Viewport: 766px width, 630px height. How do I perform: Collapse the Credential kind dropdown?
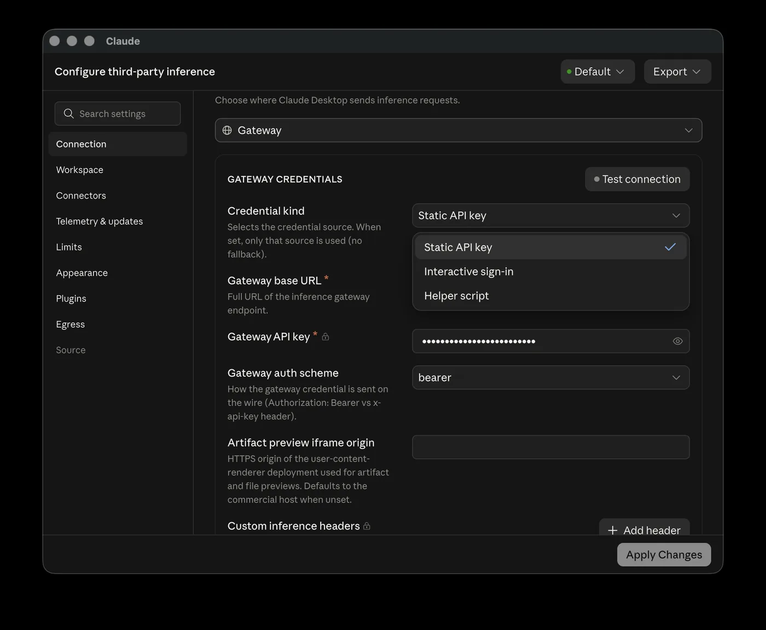pos(550,216)
